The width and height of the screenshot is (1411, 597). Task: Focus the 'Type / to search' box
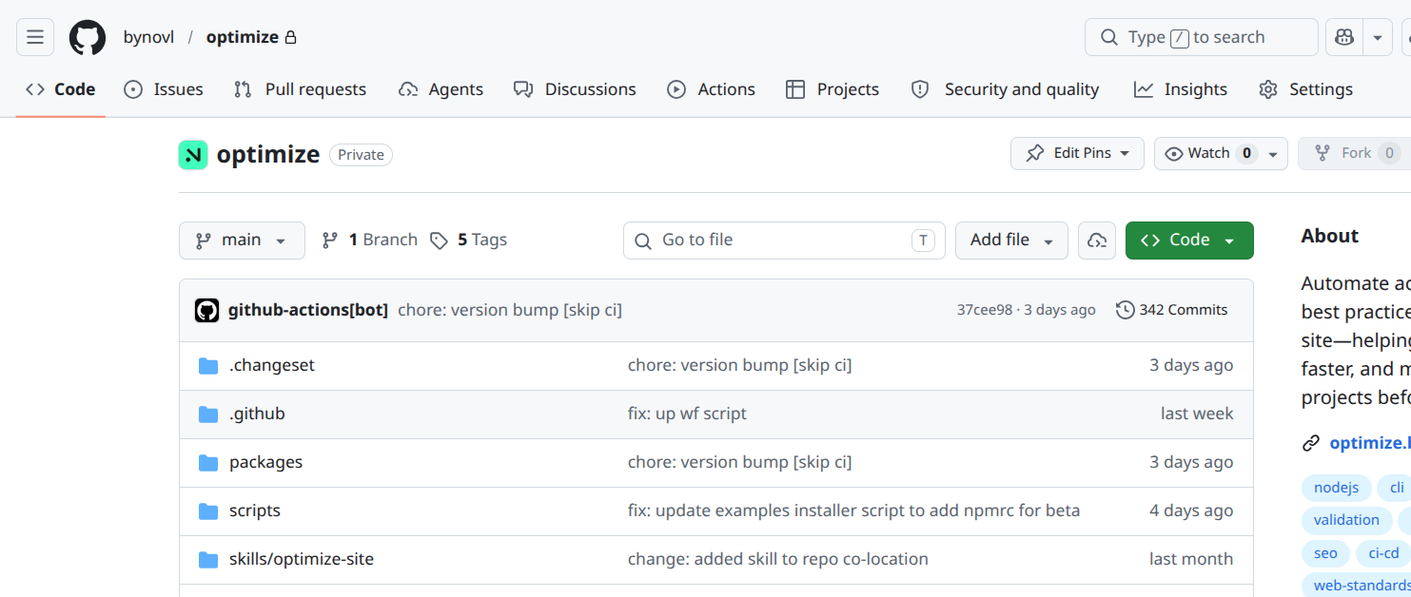click(1202, 37)
